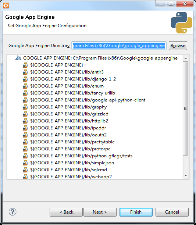The image size is (196, 225).
Task: Click the scrollbar down arrow
Action: point(186,175)
